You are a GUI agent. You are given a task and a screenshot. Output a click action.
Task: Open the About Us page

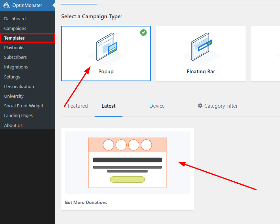click(13, 125)
